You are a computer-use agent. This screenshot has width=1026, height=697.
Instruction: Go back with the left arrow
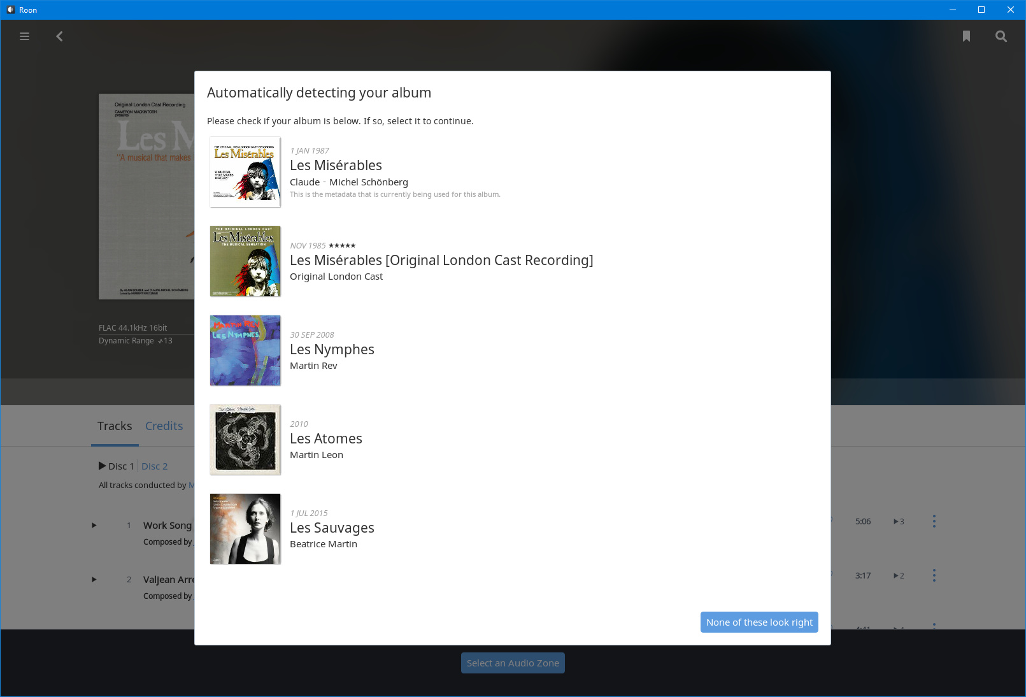pos(59,36)
